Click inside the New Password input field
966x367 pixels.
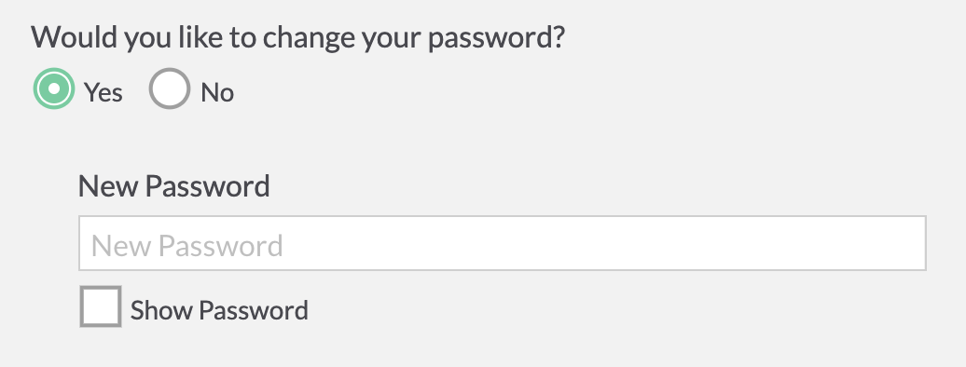(x=502, y=243)
